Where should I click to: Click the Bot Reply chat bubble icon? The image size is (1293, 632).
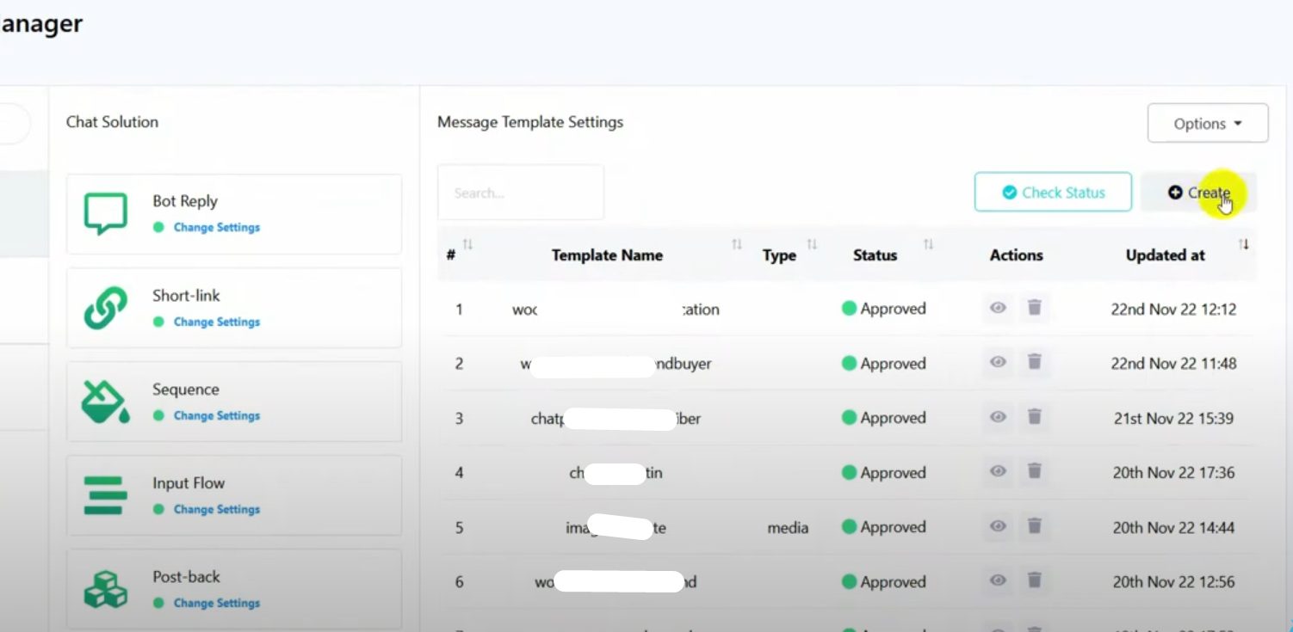coord(106,213)
